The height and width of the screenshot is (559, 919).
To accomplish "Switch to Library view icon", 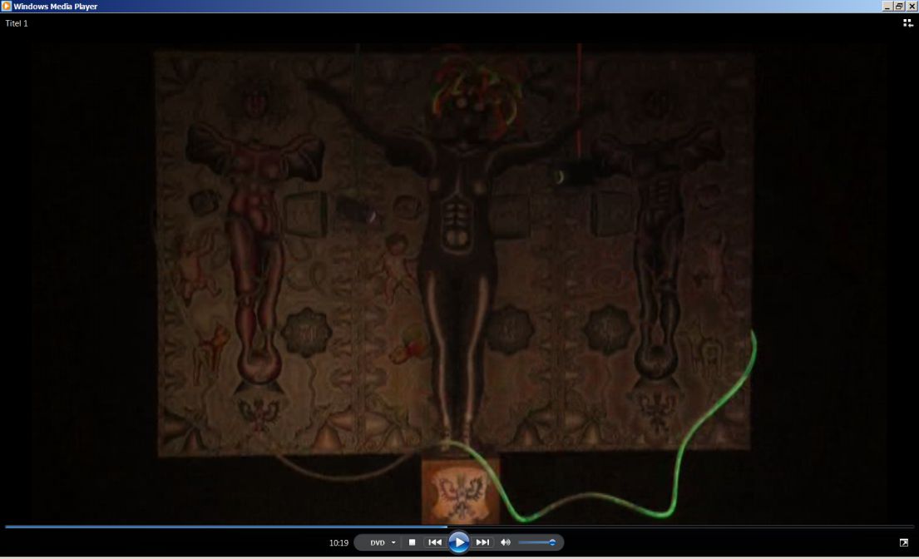I will (x=908, y=22).
